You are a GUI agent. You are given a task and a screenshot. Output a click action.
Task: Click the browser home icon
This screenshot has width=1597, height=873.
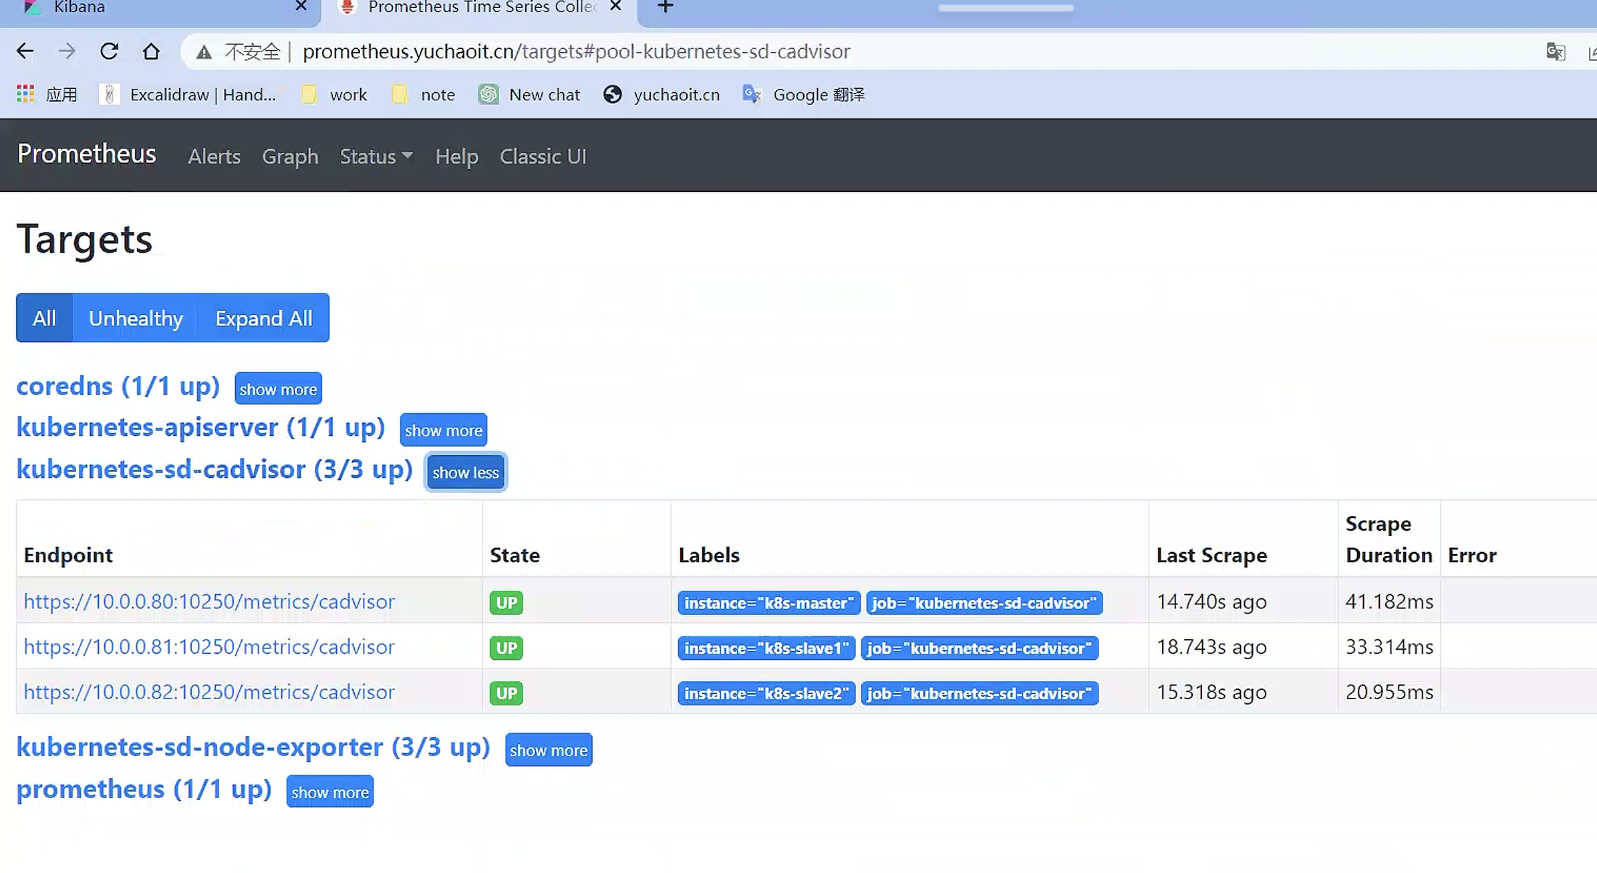151,51
